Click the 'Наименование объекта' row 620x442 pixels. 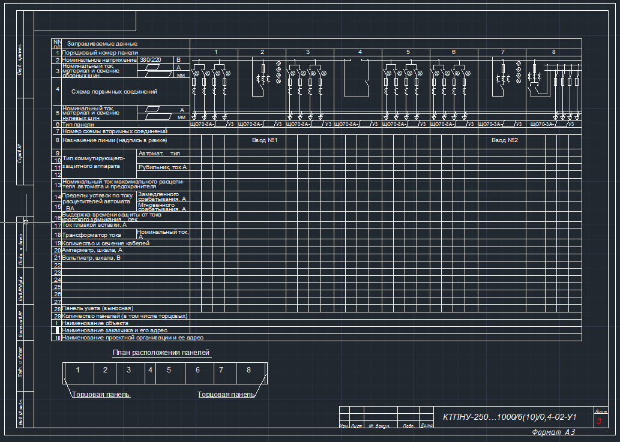(x=95, y=323)
